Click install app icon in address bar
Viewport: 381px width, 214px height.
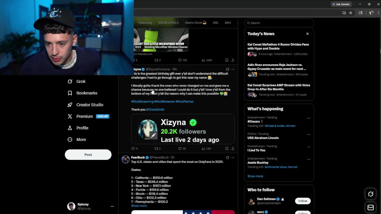[344, 13]
